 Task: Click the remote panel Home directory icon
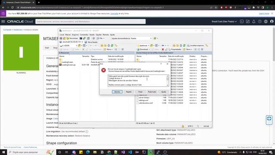181,46
